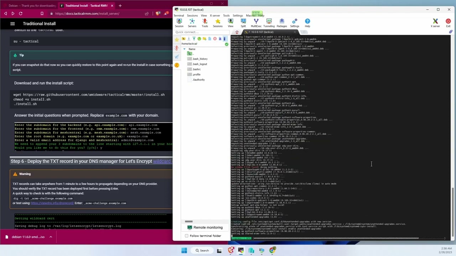Click Remote monitoring button

[204, 228]
